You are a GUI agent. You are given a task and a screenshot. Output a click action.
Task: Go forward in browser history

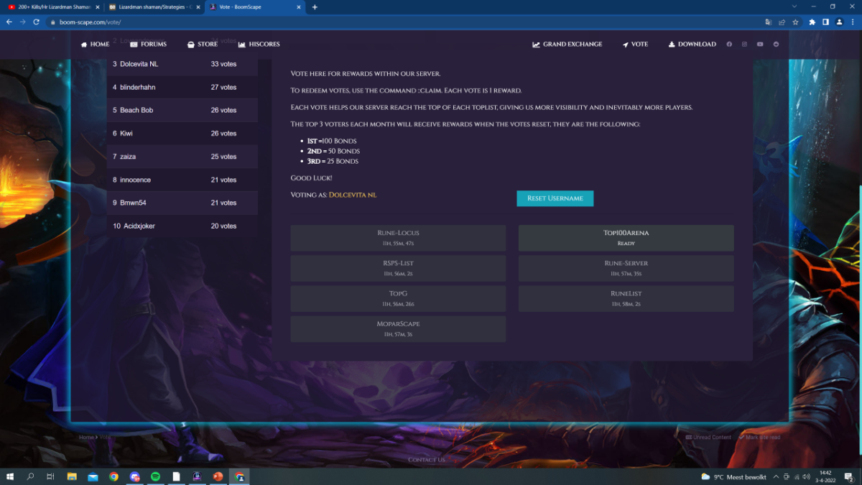22,22
